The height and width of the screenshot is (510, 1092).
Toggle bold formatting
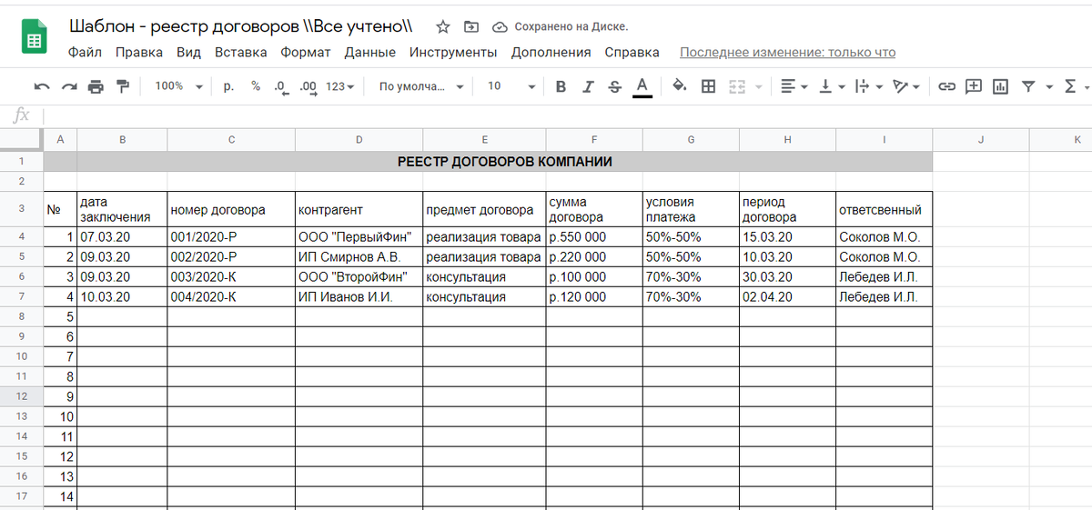[x=561, y=86]
